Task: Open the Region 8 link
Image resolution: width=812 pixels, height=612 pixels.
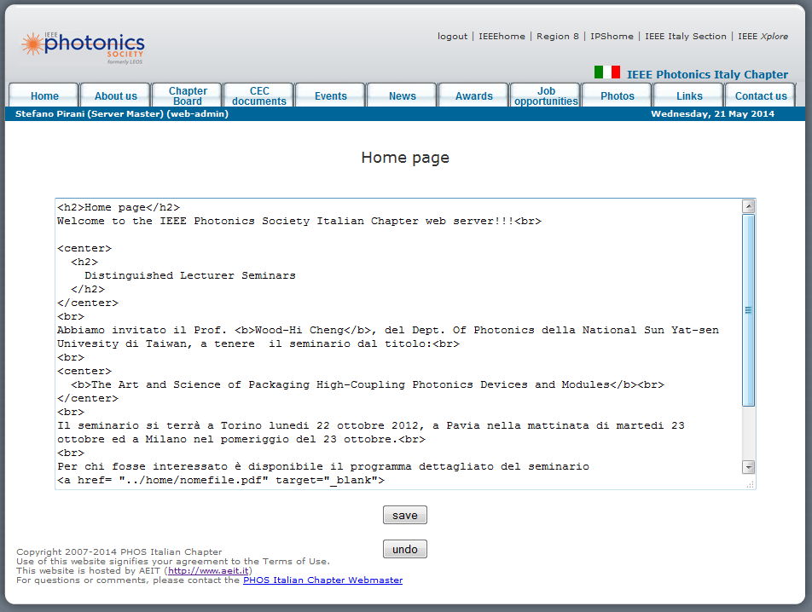Action: 558,36
